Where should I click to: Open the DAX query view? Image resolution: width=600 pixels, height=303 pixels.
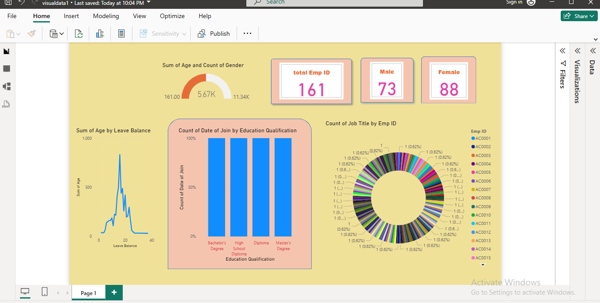coord(6,105)
